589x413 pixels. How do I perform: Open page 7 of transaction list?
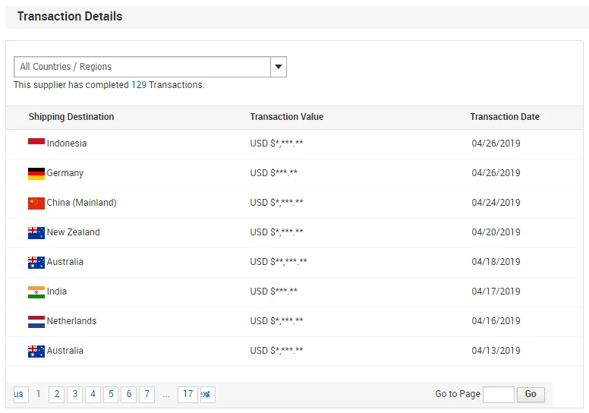click(146, 394)
